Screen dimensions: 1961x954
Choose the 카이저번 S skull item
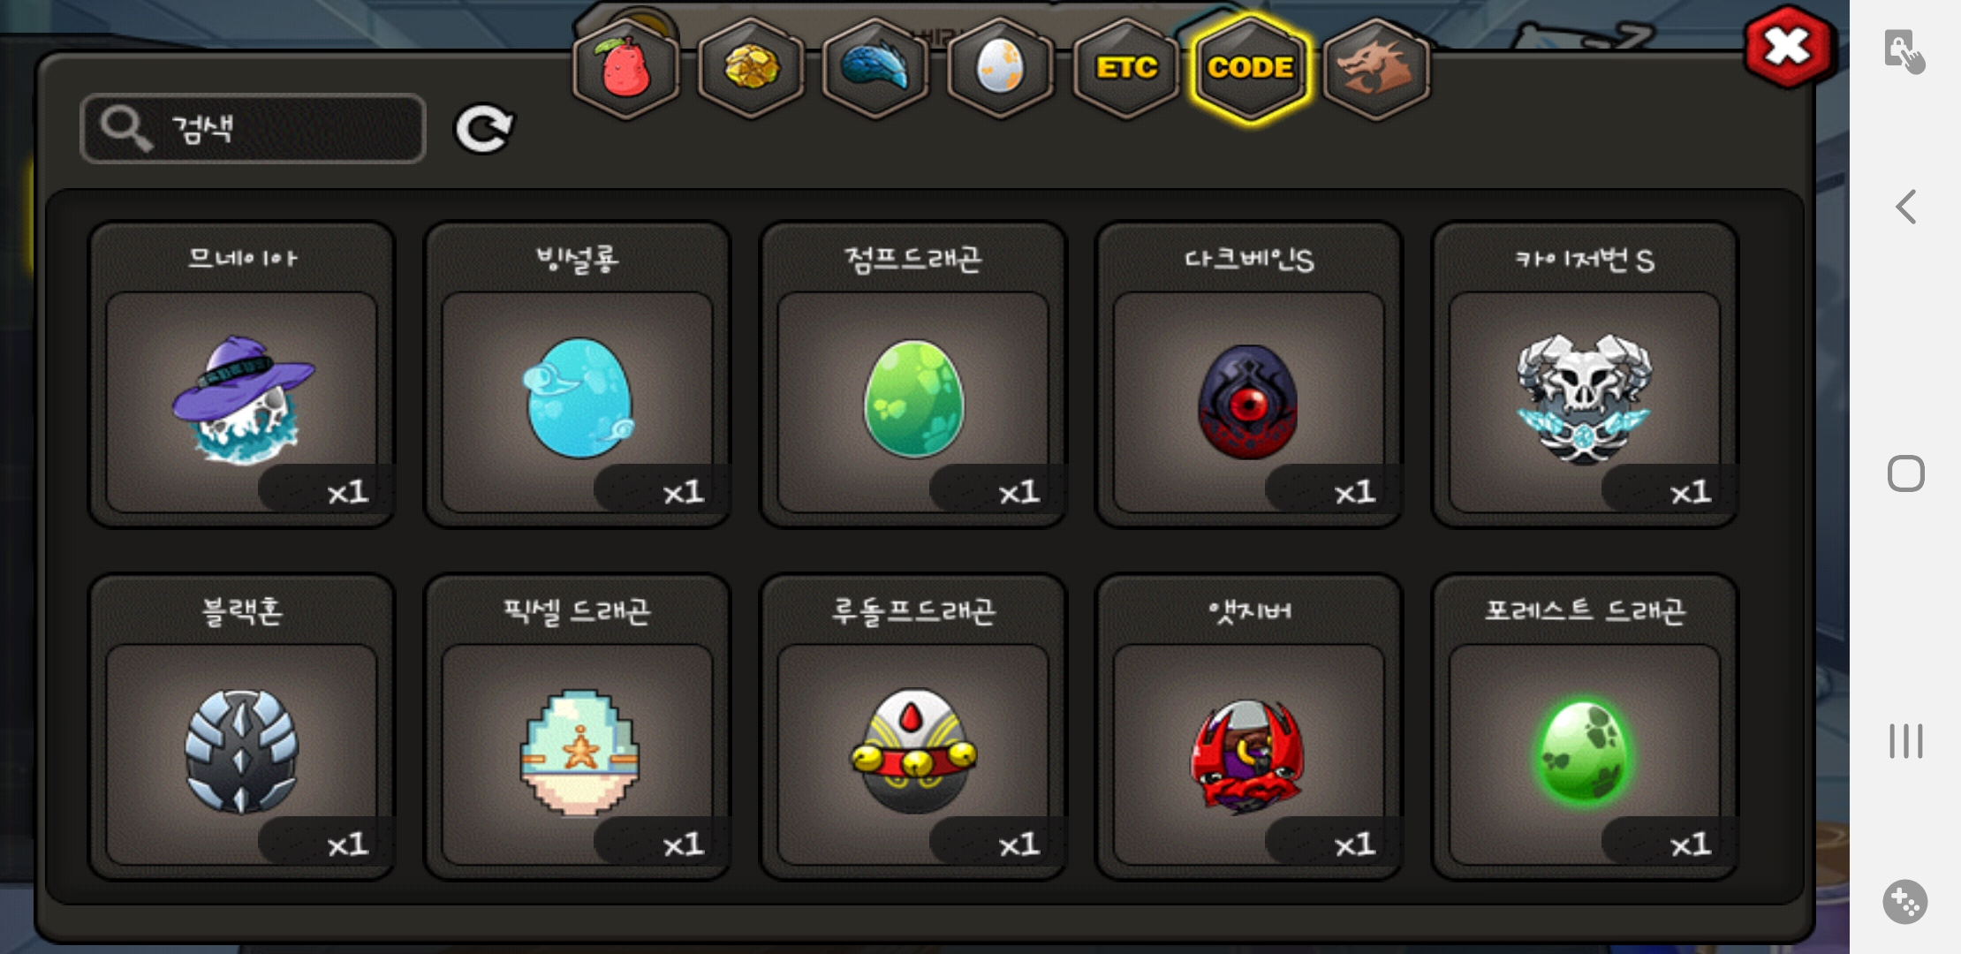(x=1585, y=375)
